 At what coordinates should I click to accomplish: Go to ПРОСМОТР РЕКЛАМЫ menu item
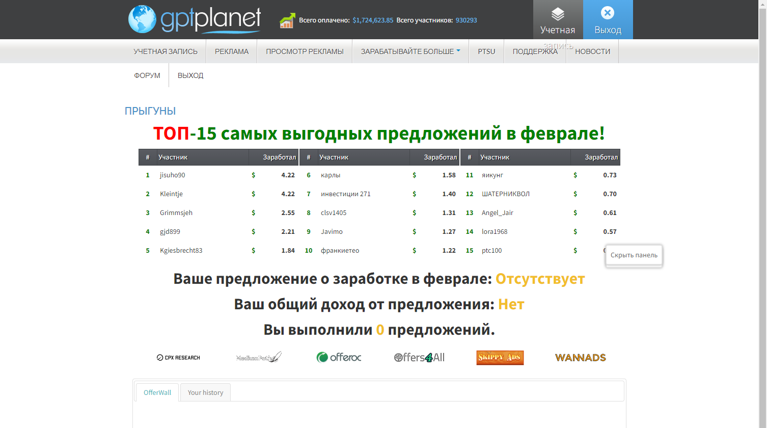[305, 51]
